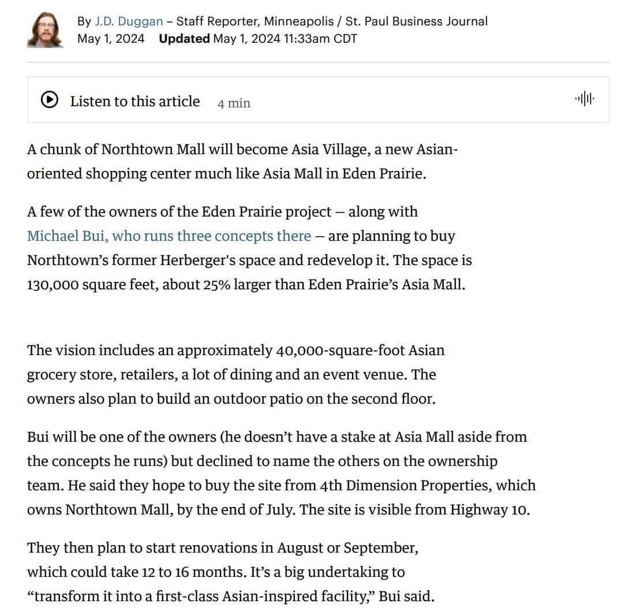The image size is (636, 615).
Task: Click the blank area of the audio player bar
Action: (406, 99)
